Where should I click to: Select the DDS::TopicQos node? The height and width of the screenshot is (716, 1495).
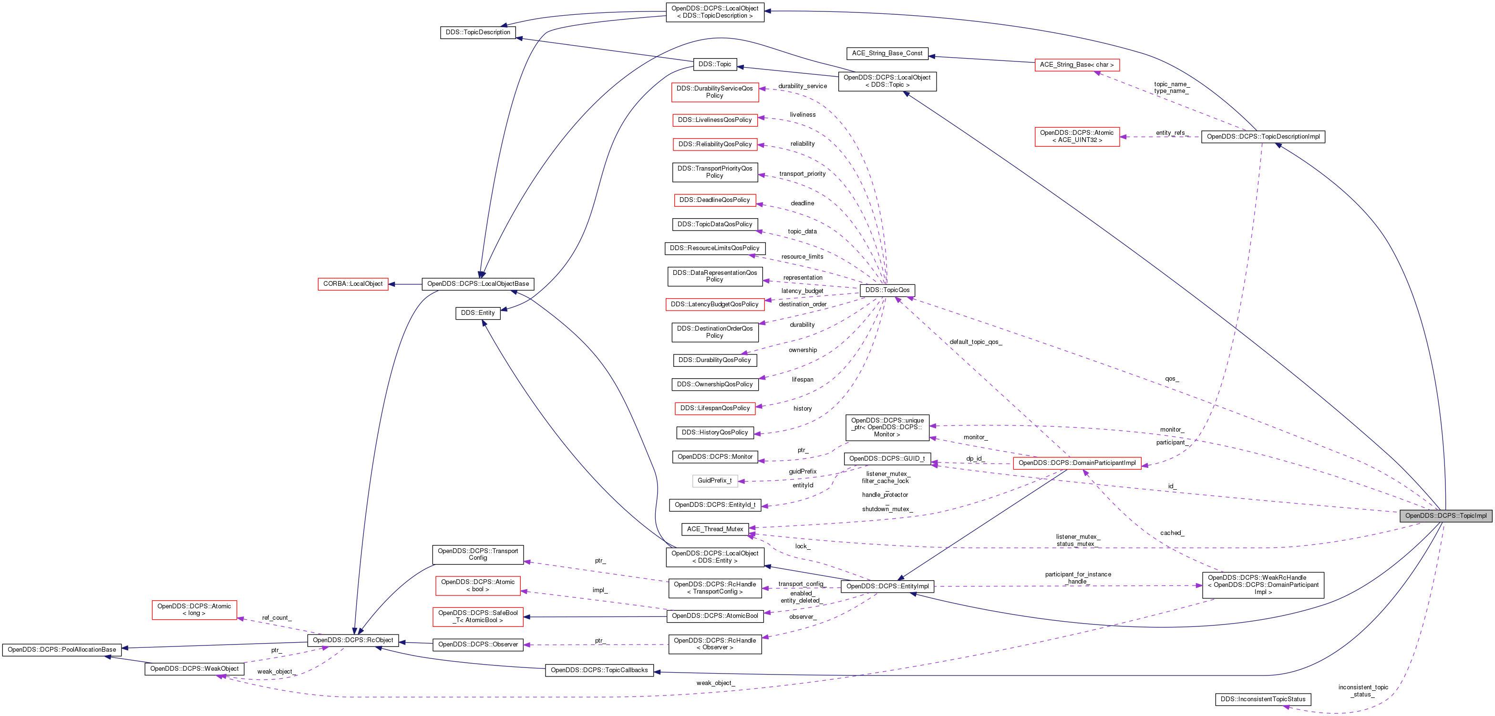click(x=887, y=290)
